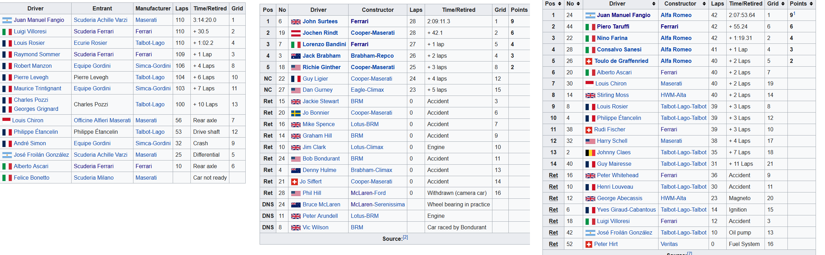Click the UK flag beside Stirling Moss
The image size is (825, 255).
(x=590, y=95)
